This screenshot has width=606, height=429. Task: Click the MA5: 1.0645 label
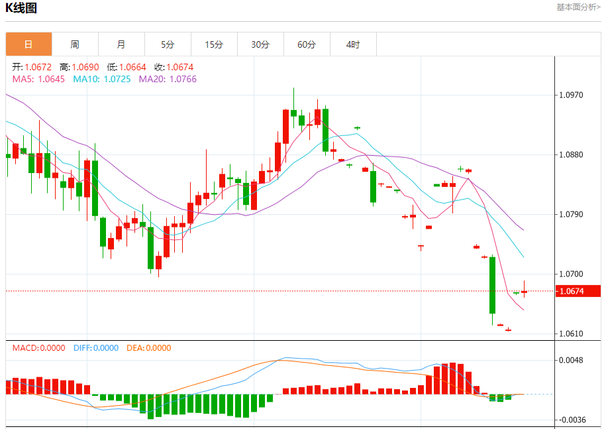click(38, 79)
